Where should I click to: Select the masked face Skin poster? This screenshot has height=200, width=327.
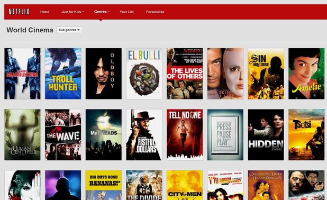225,74
